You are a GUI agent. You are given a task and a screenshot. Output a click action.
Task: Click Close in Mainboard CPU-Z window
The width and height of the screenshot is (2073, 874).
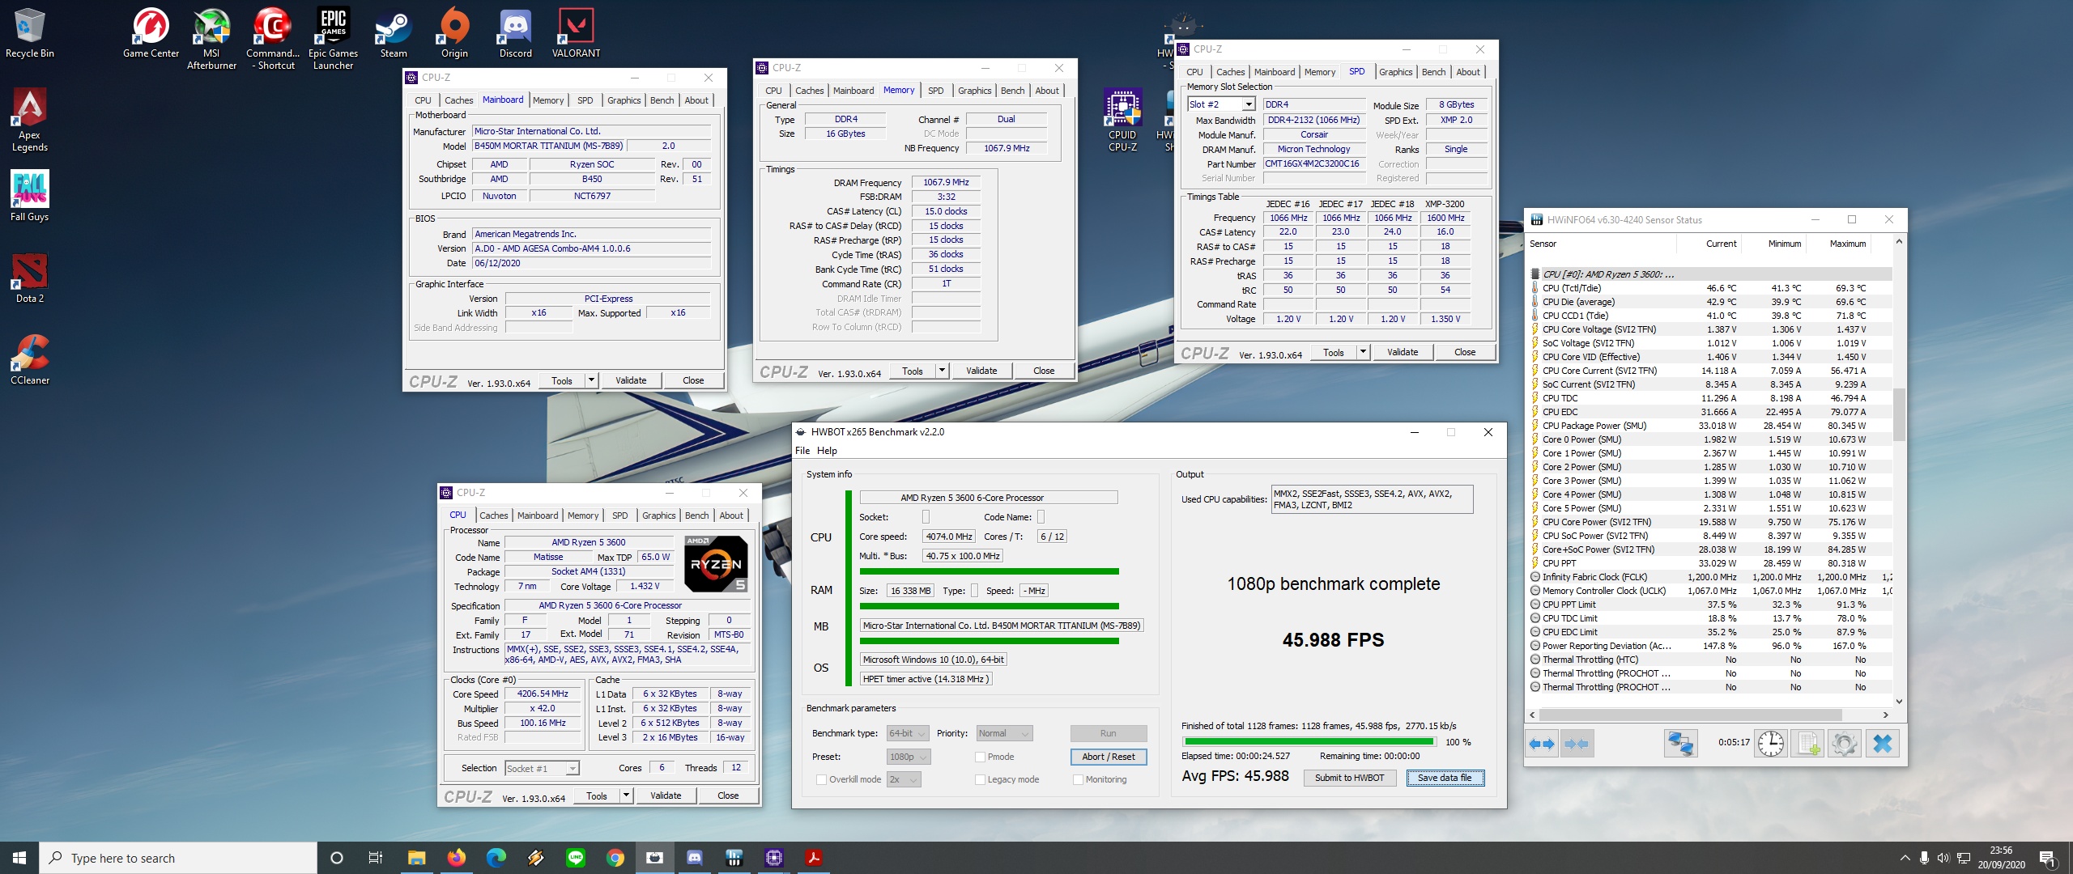click(x=693, y=380)
